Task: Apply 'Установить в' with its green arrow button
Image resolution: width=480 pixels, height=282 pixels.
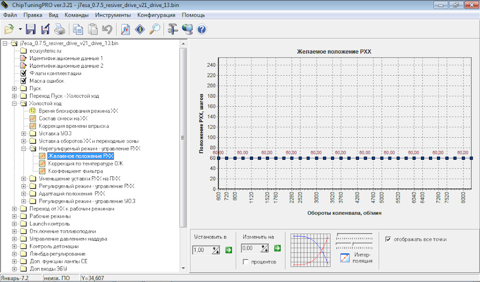Action: tap(228, 249)
